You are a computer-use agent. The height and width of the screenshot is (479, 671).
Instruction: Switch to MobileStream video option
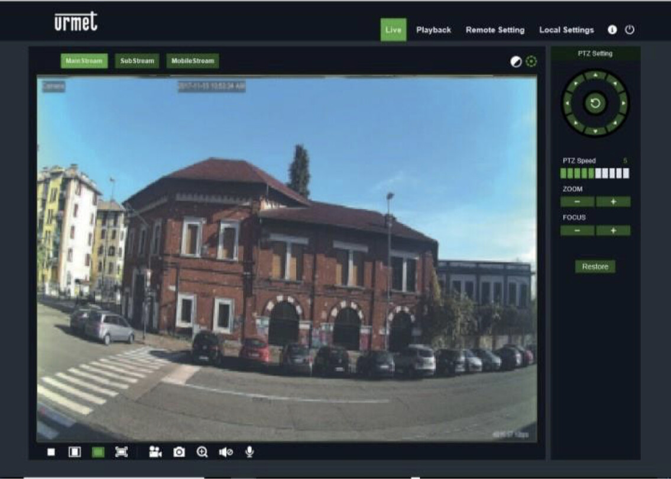[x=193, y=61]
